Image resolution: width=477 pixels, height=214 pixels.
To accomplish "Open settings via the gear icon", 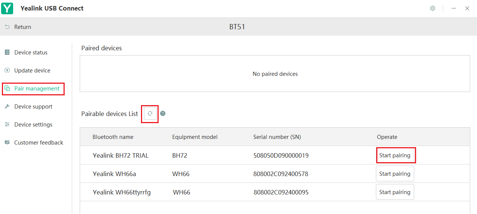I will click(x=433, y=8).
